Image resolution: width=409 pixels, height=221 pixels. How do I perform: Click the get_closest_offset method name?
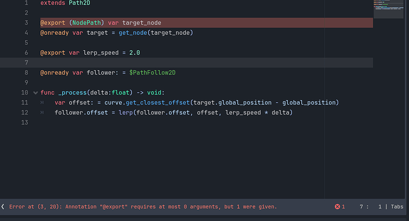(x=158, y=103)
